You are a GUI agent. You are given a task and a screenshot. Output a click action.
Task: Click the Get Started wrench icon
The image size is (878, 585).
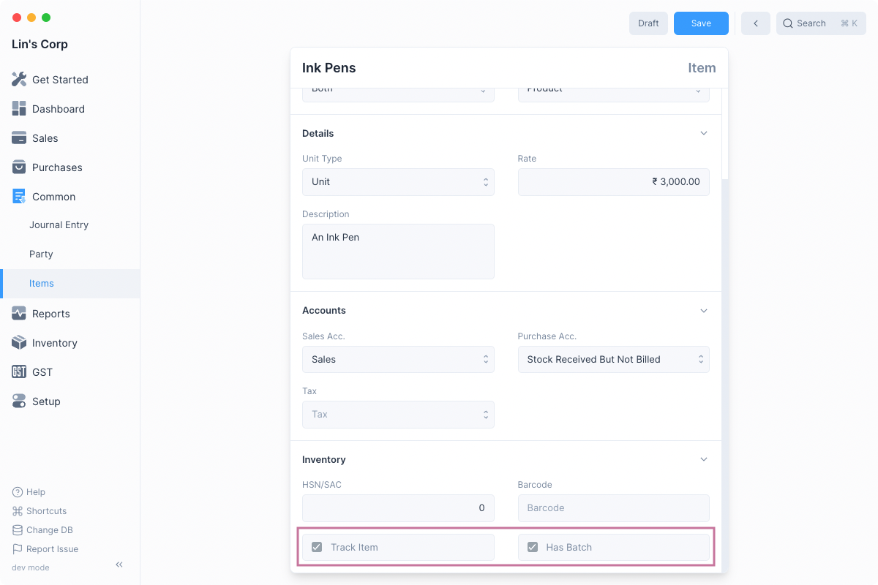[19, 80]
